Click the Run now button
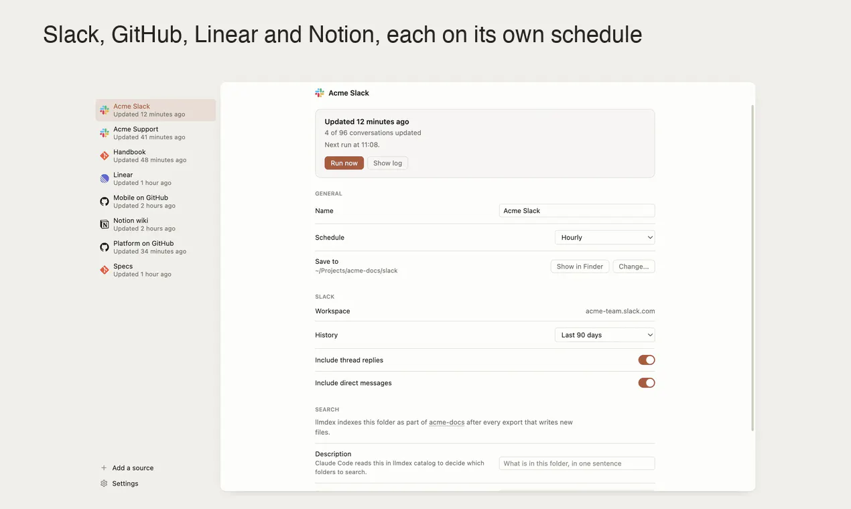 tap(344, 163)
